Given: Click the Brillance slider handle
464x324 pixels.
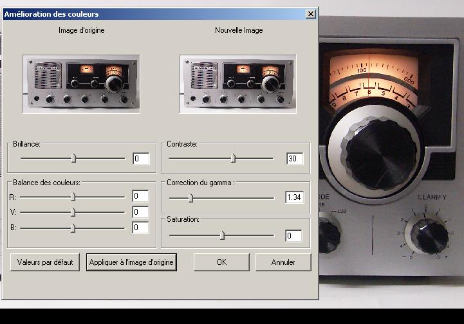Looking at the screenshot, I should [x=73, y=158].
